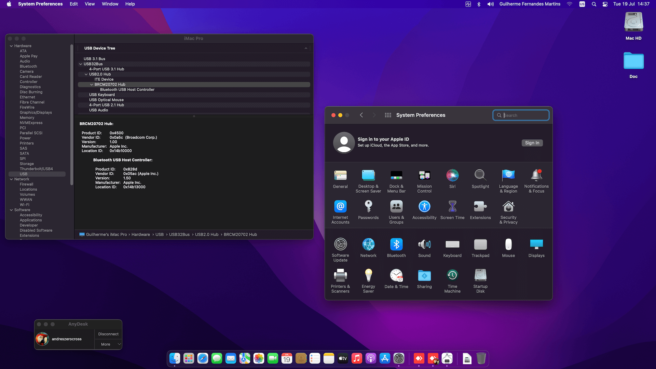Collapse the USB Device Tree header

(x=306, y=48)
